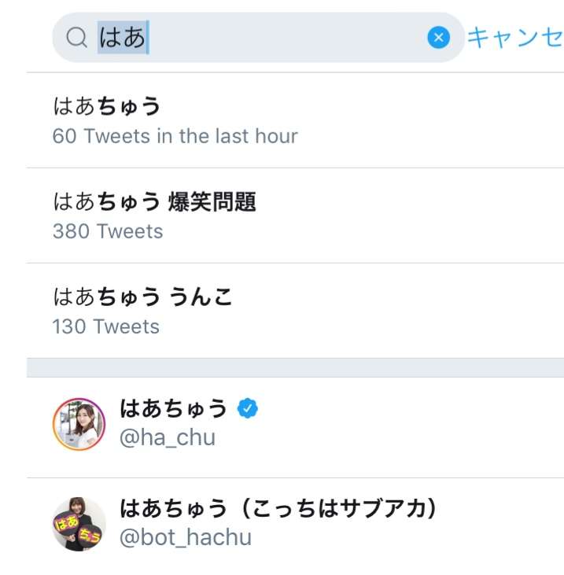Open the はあちゅう（こっちはサブアカ）account name

click(279, 508)
